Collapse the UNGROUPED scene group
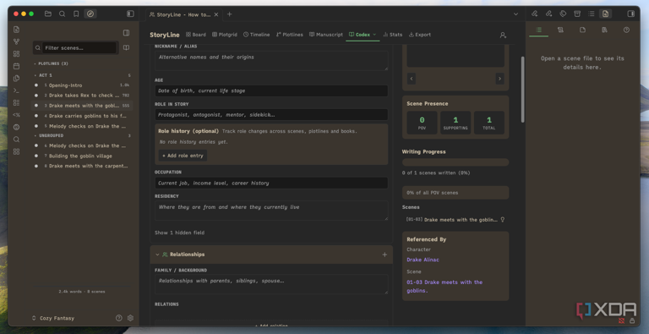This screenshot has height=334, width=649. click(48, 135)
